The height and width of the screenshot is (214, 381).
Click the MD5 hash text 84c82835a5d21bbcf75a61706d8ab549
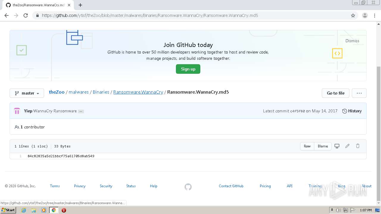pyautogui.click(x=61, y=156)
